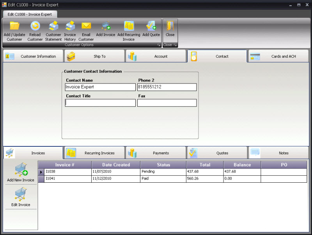The width and height of the screenshot is (312, 235).
Task: Close the Invoice Expert window
Action: point(307,5)
